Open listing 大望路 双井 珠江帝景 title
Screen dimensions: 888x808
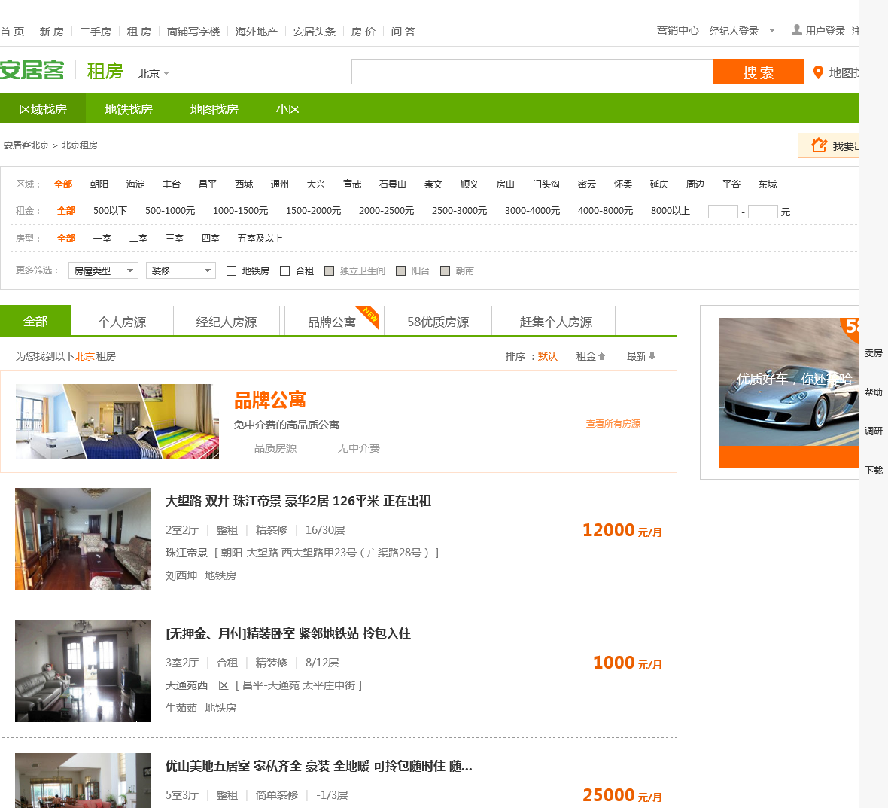[x=299, y=501]
